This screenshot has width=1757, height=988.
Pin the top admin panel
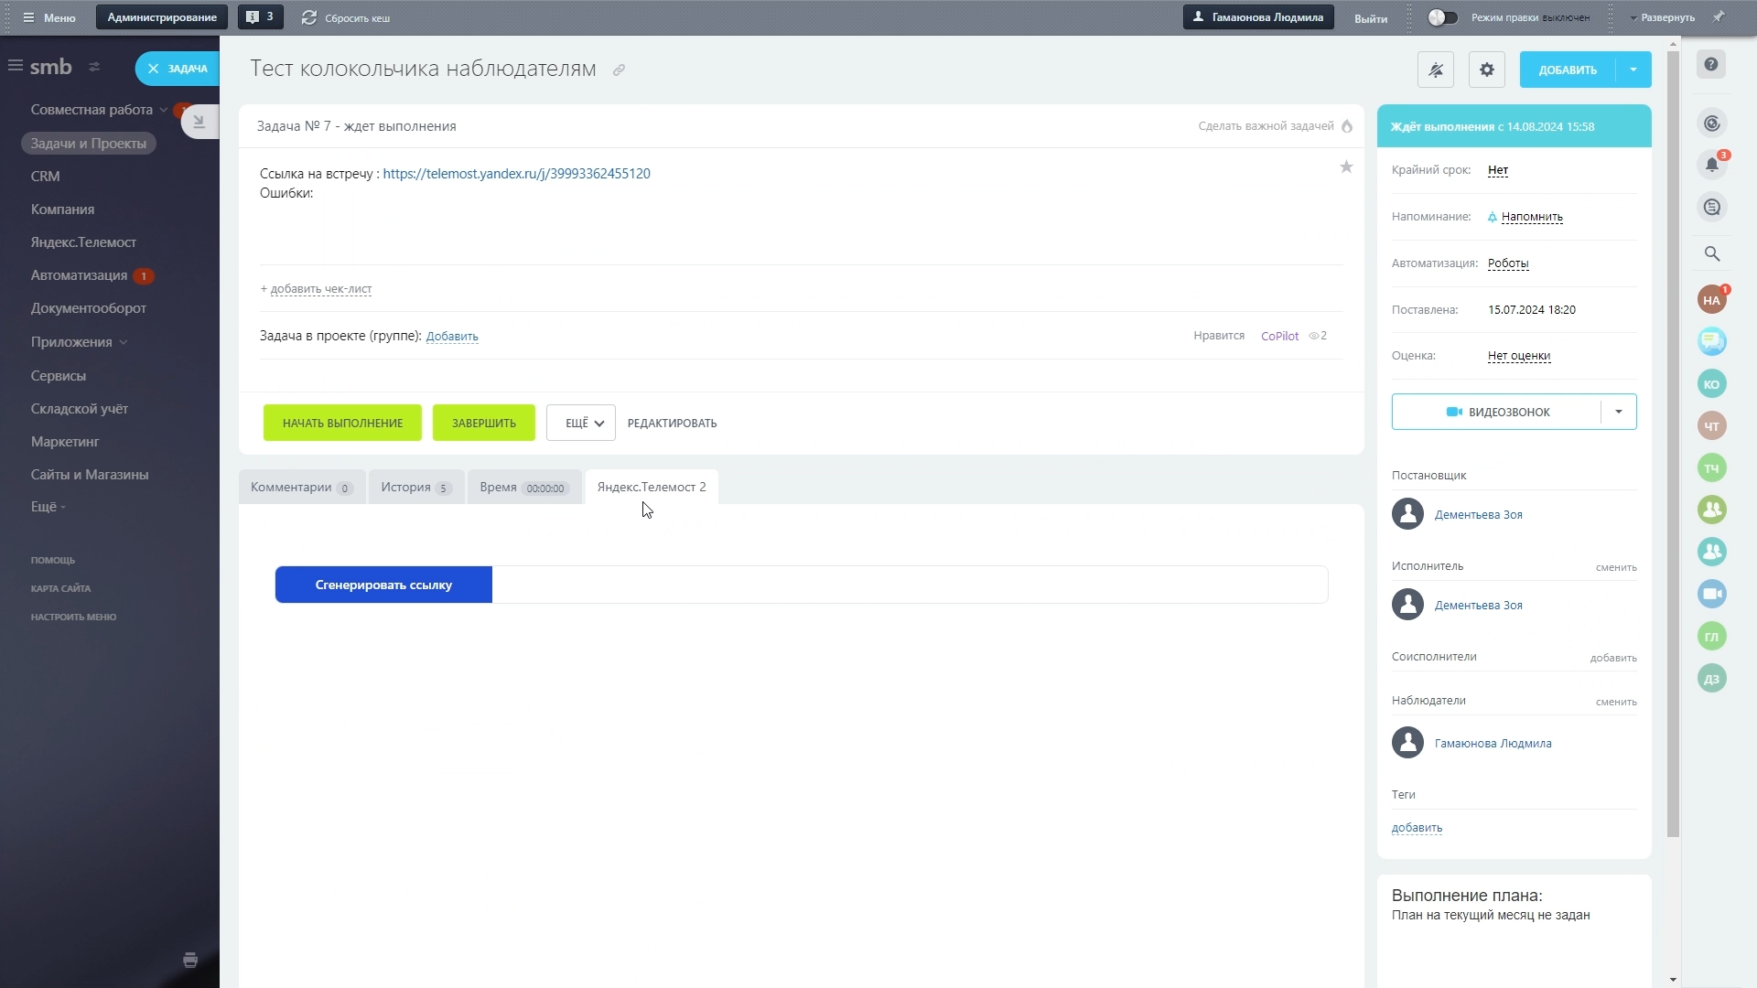coord(1719,16)
